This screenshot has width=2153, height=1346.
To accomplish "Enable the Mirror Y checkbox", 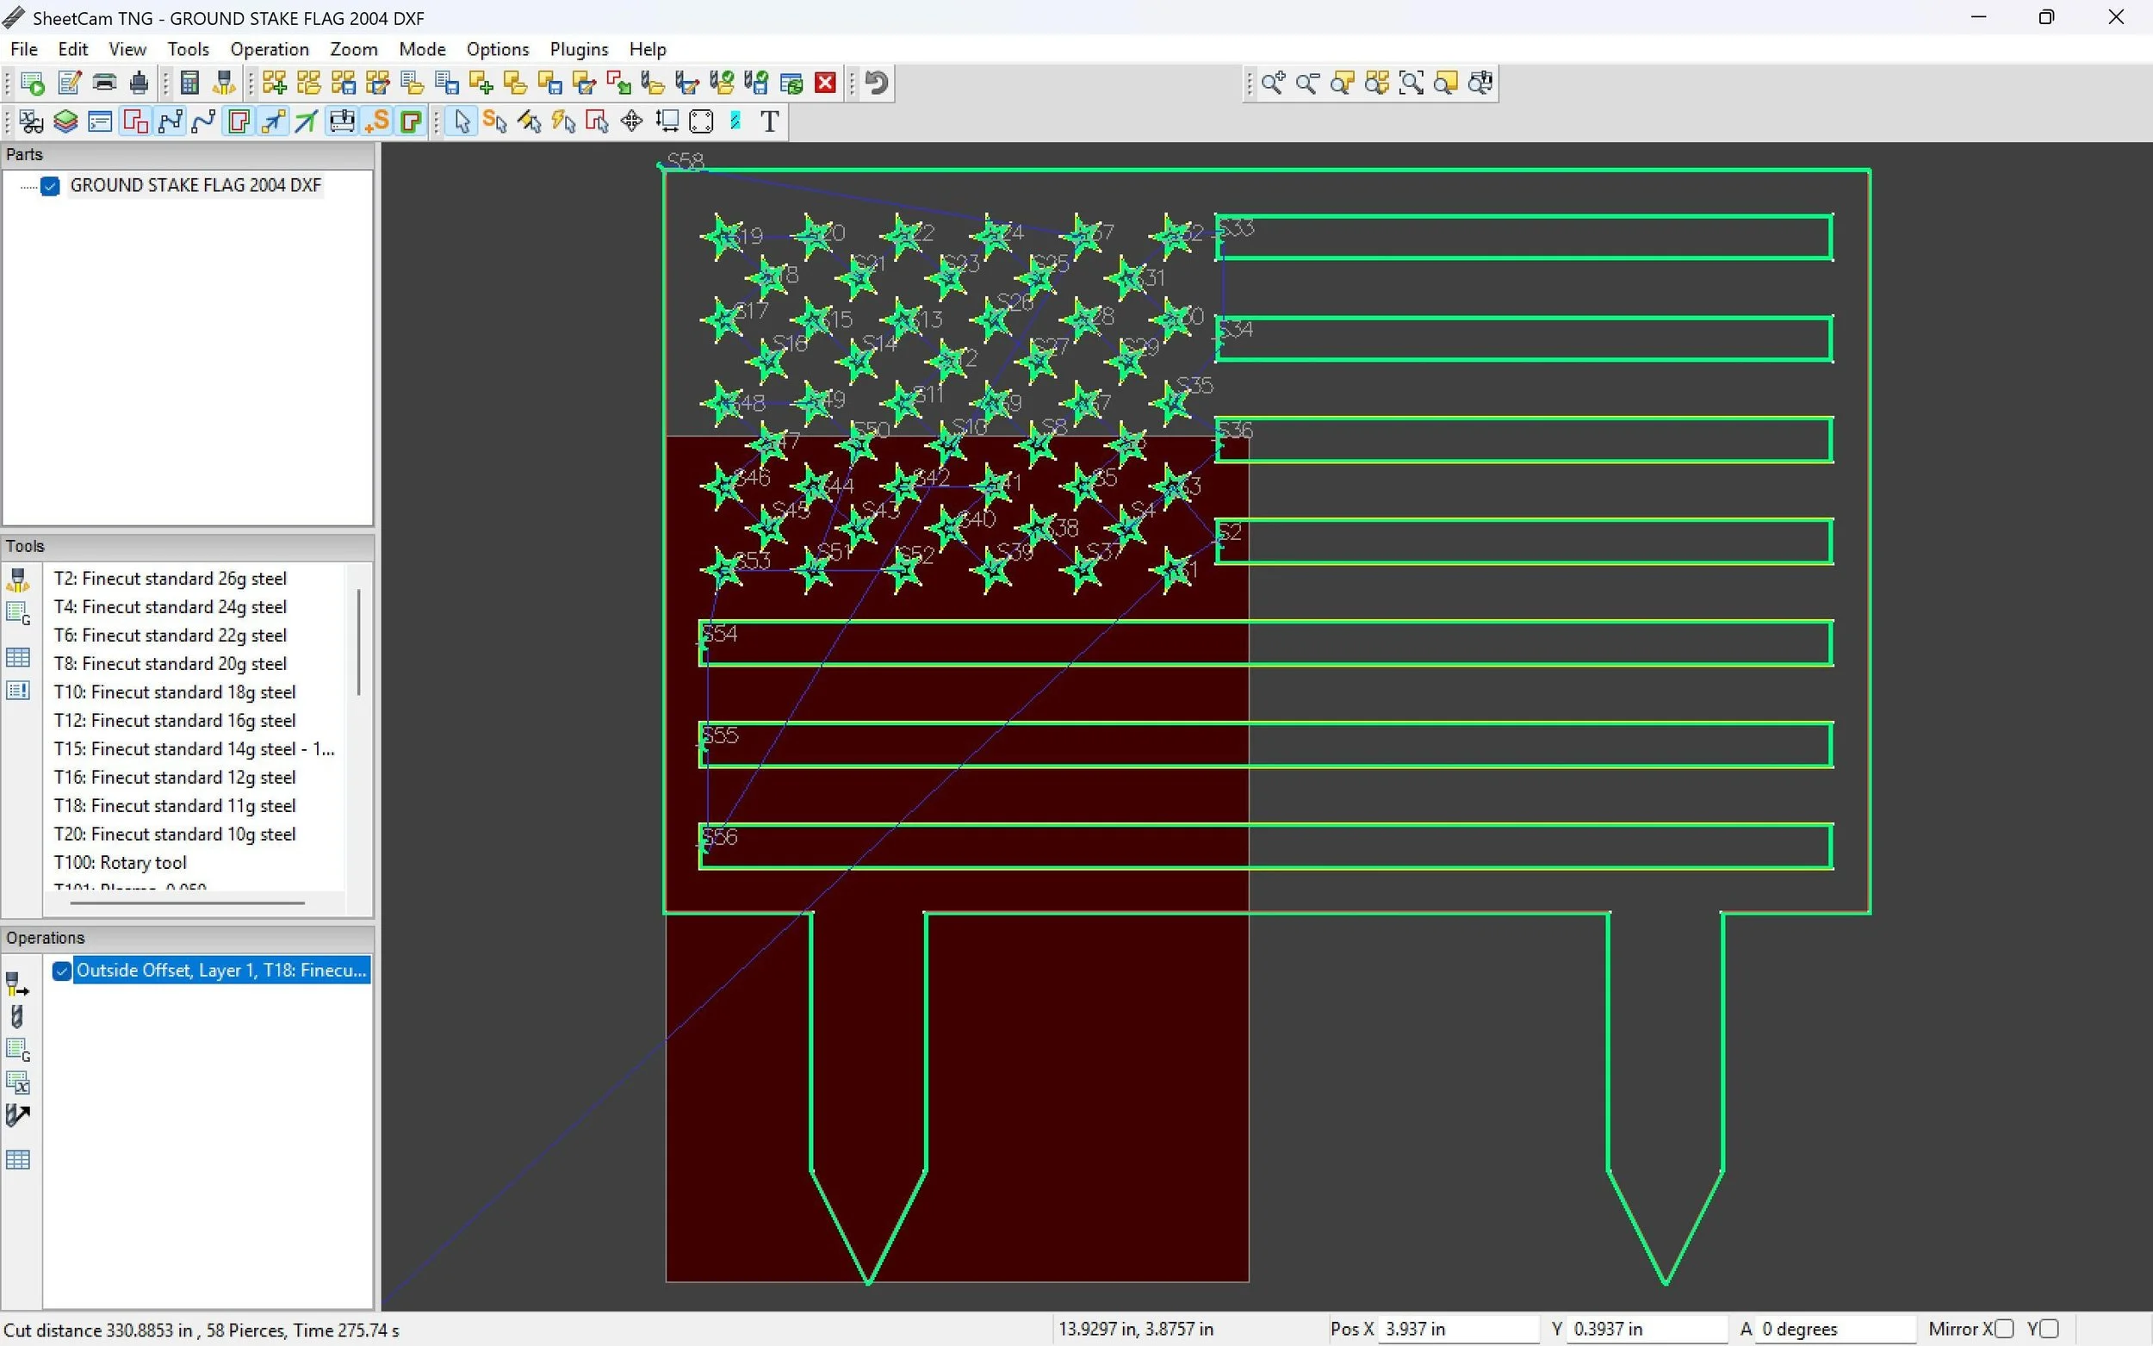I will (x=2049, y=1328).
